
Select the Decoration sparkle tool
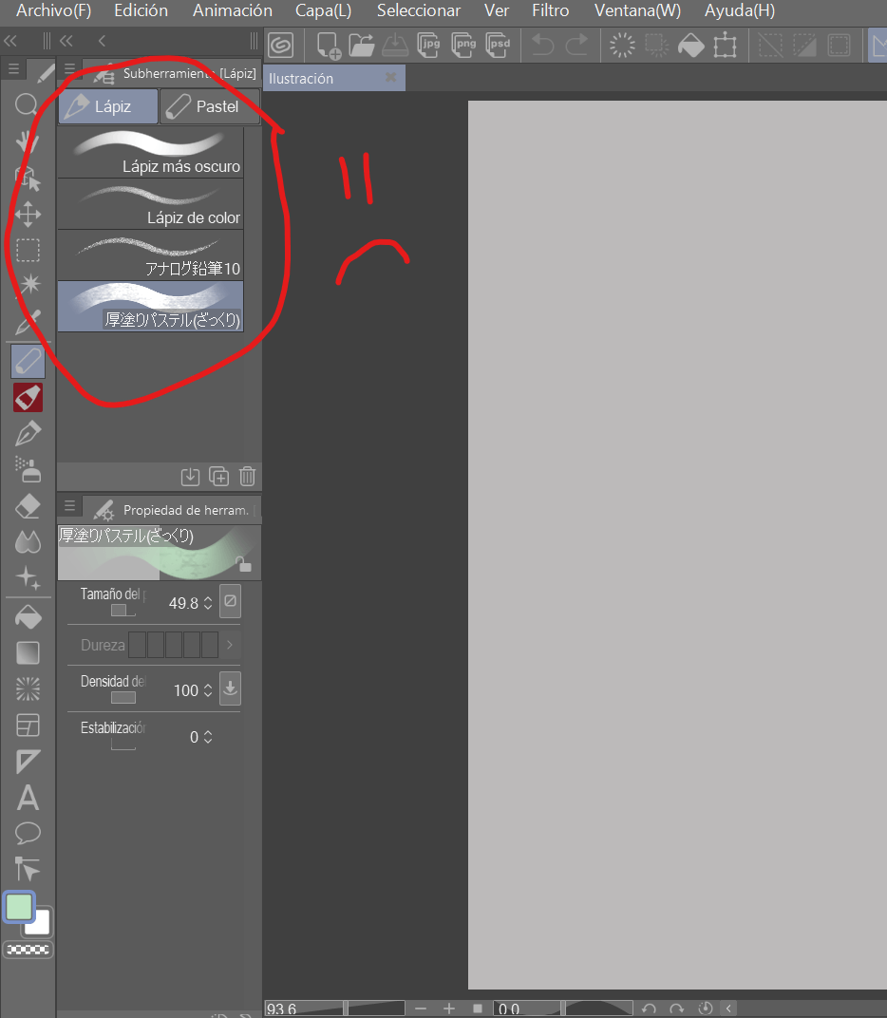pyautogui.click(x=28, y=577)
